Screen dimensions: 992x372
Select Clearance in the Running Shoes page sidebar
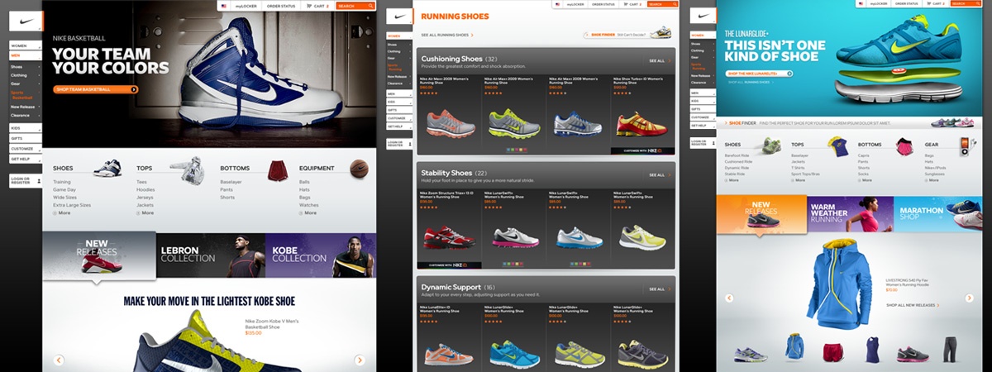pyautogui.click(x=396, y=83)
